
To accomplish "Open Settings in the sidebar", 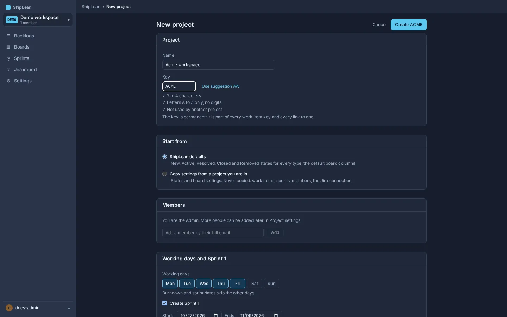I will pos(38,81).
